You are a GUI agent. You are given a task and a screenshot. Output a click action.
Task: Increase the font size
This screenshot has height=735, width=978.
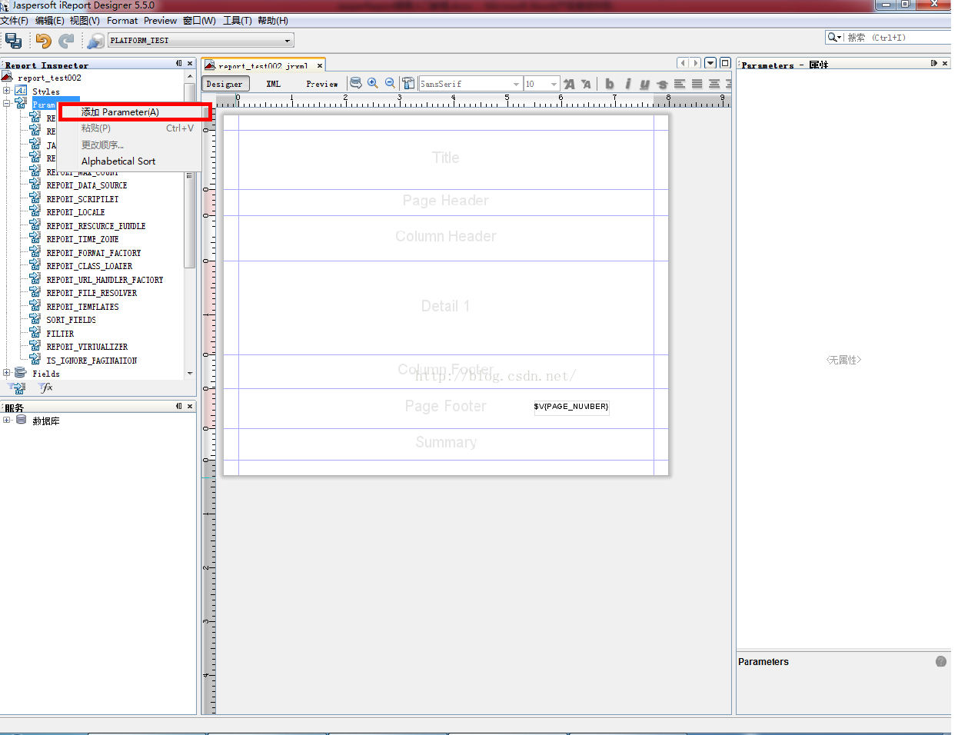pyautogui.click(x=569, y=84)
